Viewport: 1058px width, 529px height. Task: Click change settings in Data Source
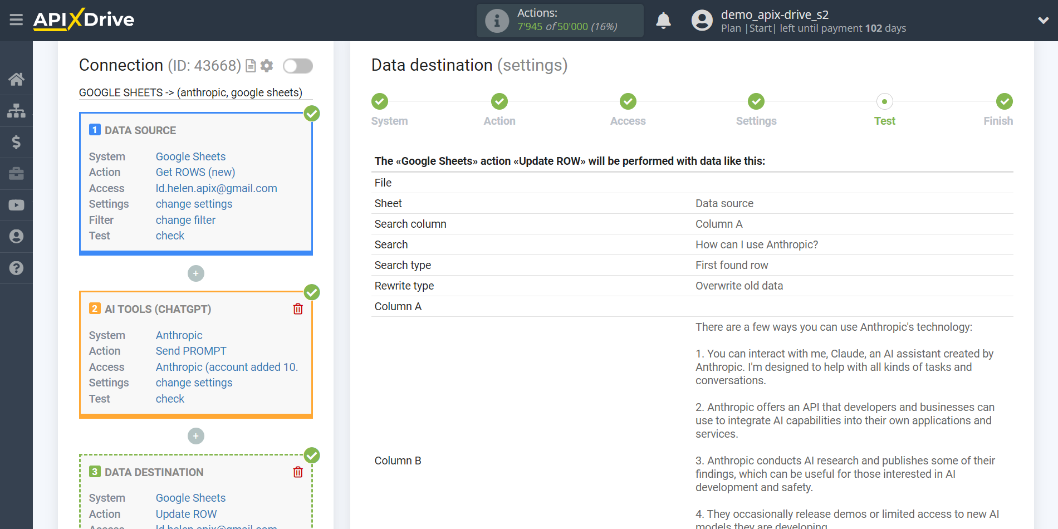(194, 204)
